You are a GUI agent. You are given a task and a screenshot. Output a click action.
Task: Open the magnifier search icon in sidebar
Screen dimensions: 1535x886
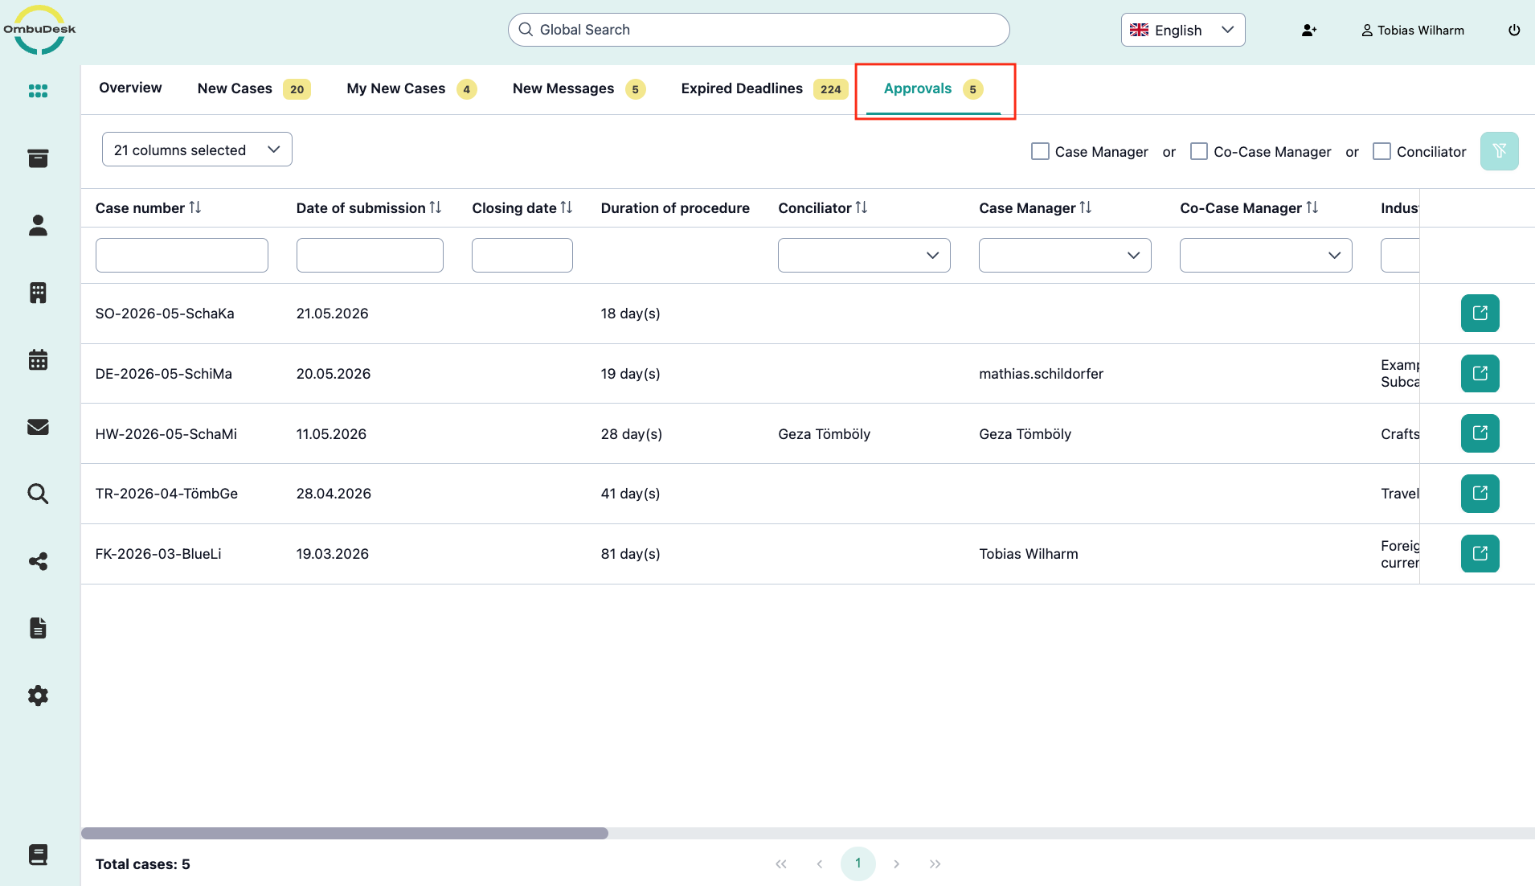[38, 494]
